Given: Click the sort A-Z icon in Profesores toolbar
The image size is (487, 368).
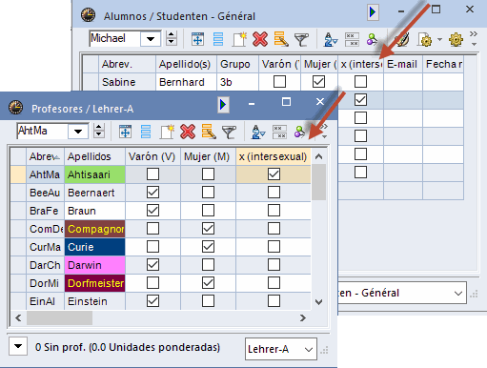Looking at the screenshot, I should [x=258, y=132].
